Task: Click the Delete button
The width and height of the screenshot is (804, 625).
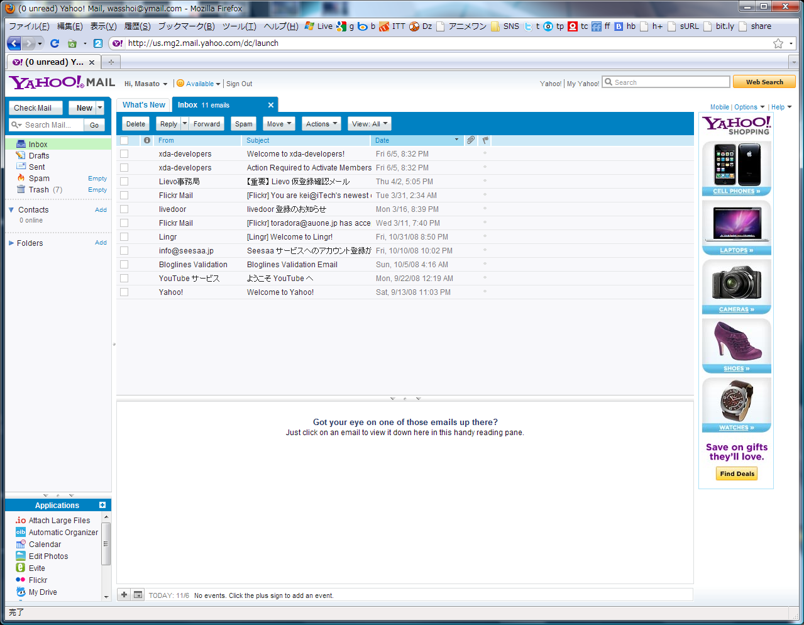Action: point(136,124)
